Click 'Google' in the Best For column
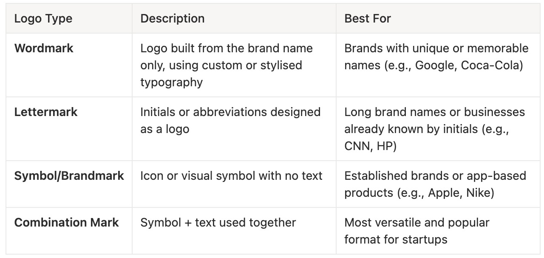544x258 pixels. tap(435, 65)
